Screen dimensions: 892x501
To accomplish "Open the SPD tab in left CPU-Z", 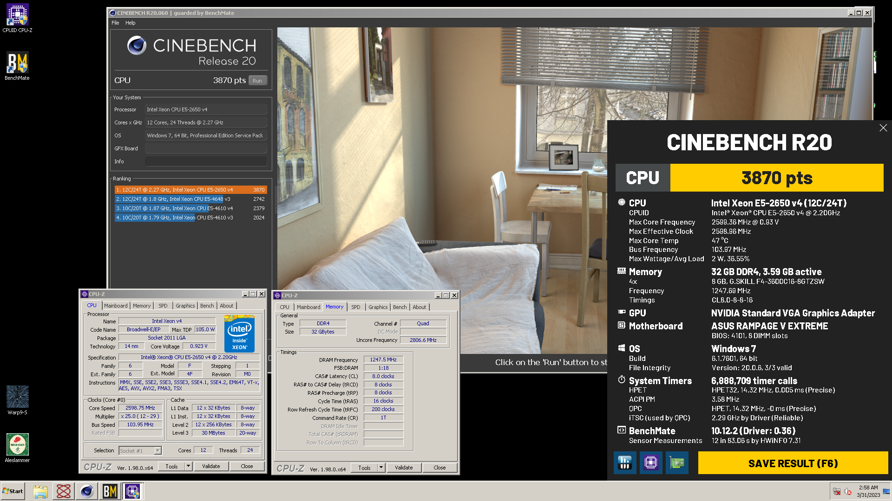I will pos(163,306).
